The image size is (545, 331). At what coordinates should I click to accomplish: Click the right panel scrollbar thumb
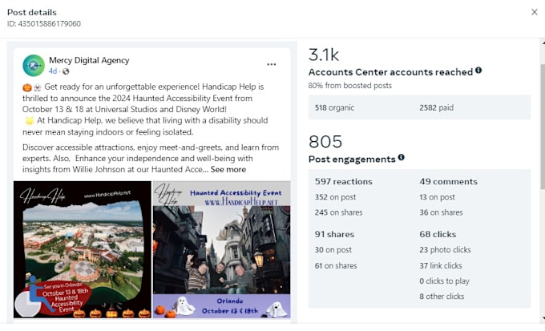(543, 127)
